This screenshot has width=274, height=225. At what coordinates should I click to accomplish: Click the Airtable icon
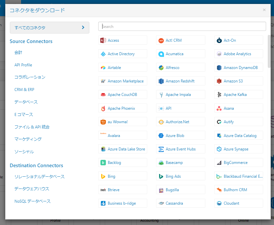(x=103, y=68)
